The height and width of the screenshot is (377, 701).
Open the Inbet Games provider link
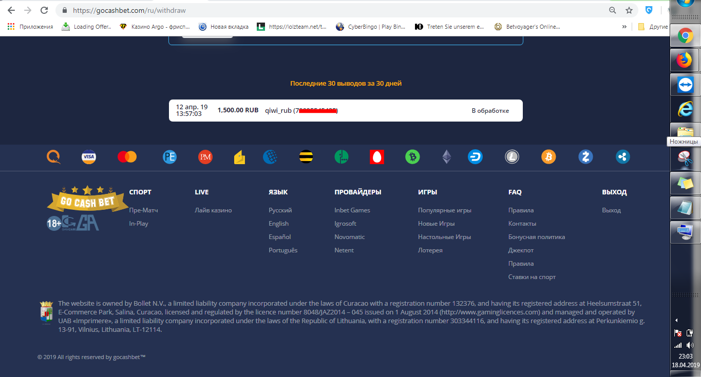[352, 210]
